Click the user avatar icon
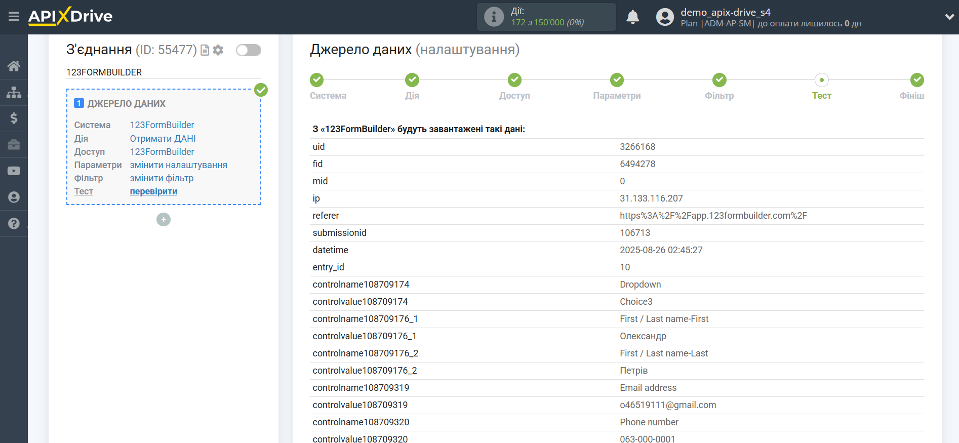 pos(665,17)
